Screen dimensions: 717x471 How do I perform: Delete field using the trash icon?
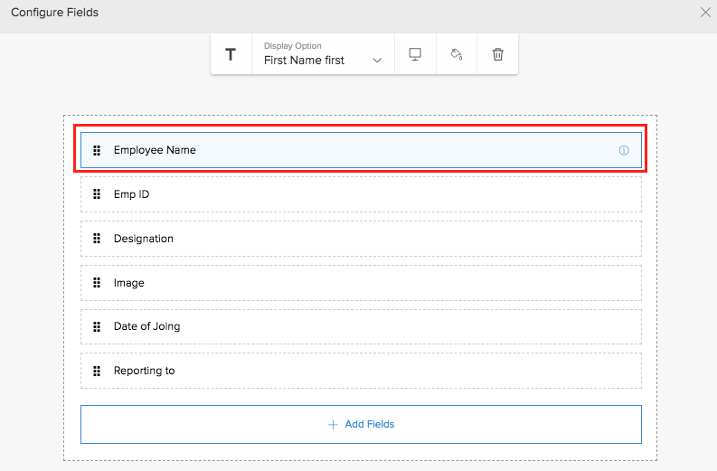pos(498,54)
